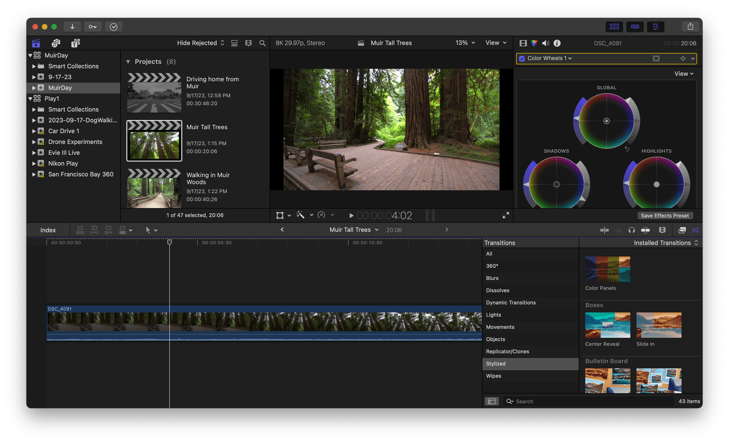Open the audio inspector speaker icon

click(545, 43)
